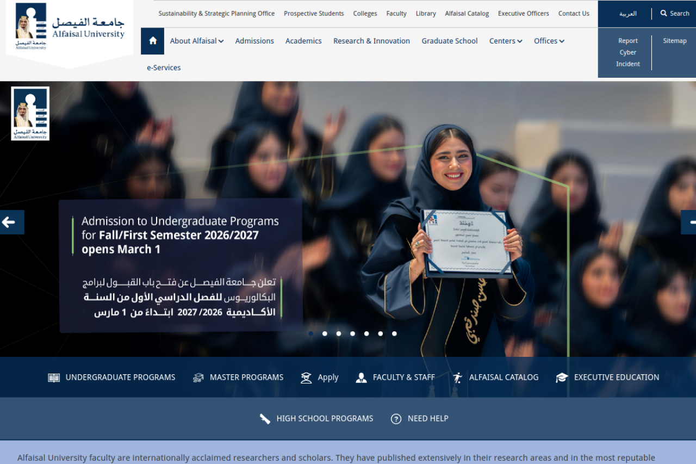This screenshot has height=464, width=696.
Task: Click the Home icon in navigation bar
Action: tap(153, 41)
